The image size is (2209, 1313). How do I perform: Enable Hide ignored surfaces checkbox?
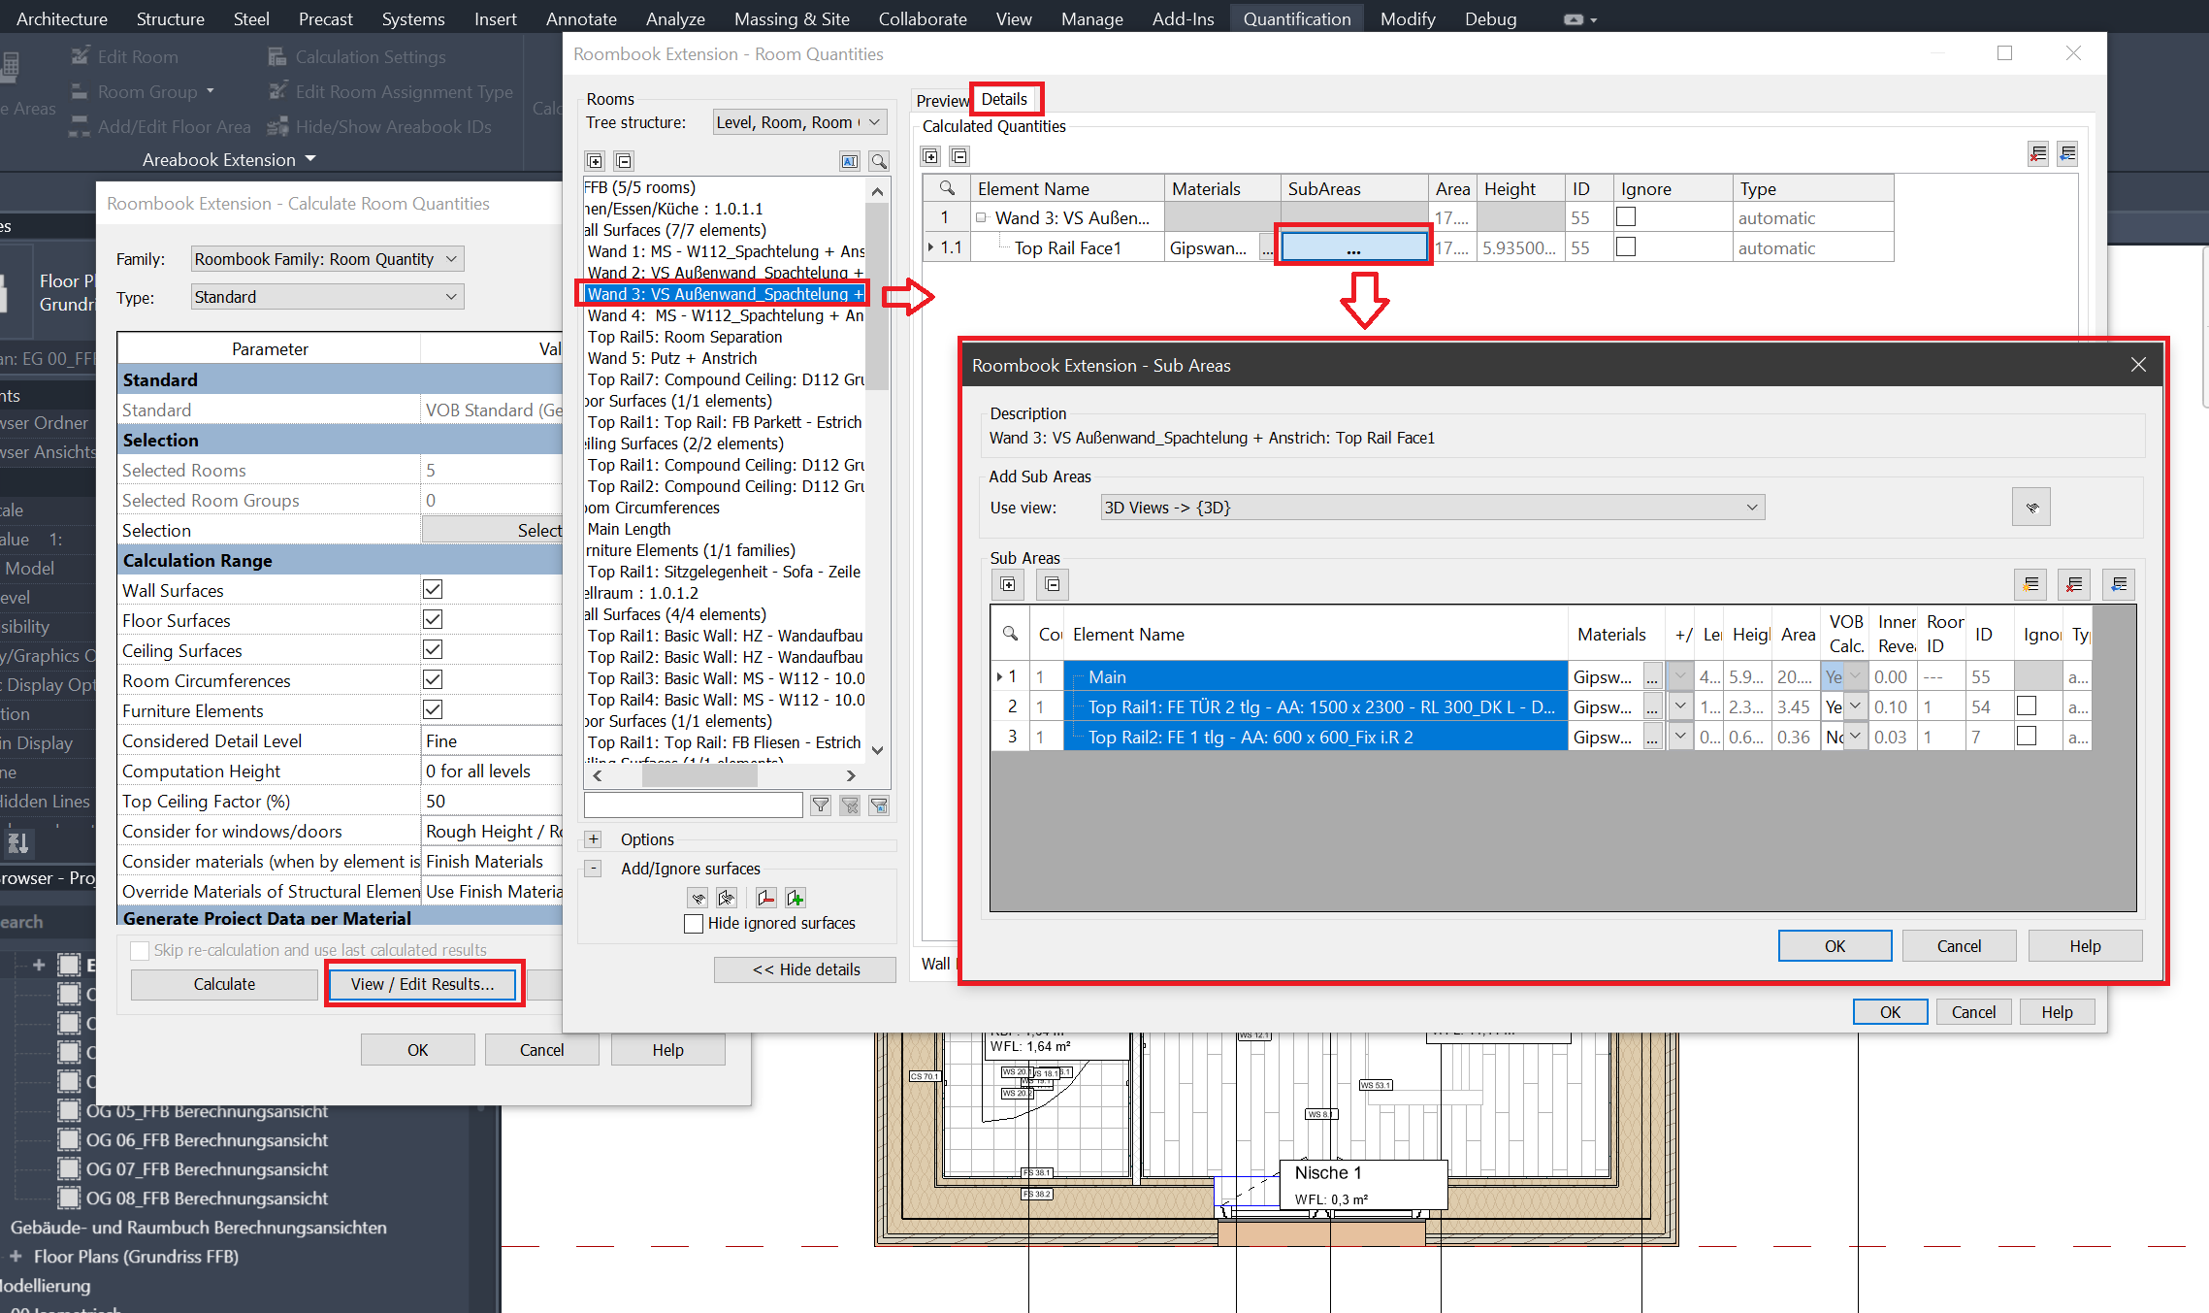pos(694,924)
